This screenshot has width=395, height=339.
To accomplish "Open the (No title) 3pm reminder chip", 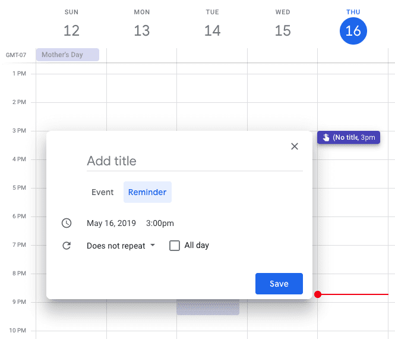I will click(x=349, y=137).
